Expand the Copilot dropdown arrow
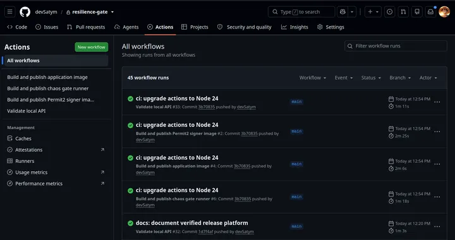 point(352,12)
